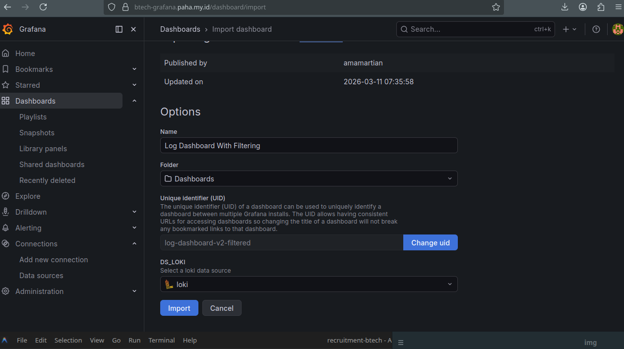Open Snapshots in sidebar
The height and width of the screenshot is (349, 624).
tap(37, 132)
